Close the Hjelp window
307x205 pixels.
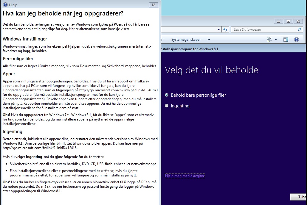pos(154,5)
